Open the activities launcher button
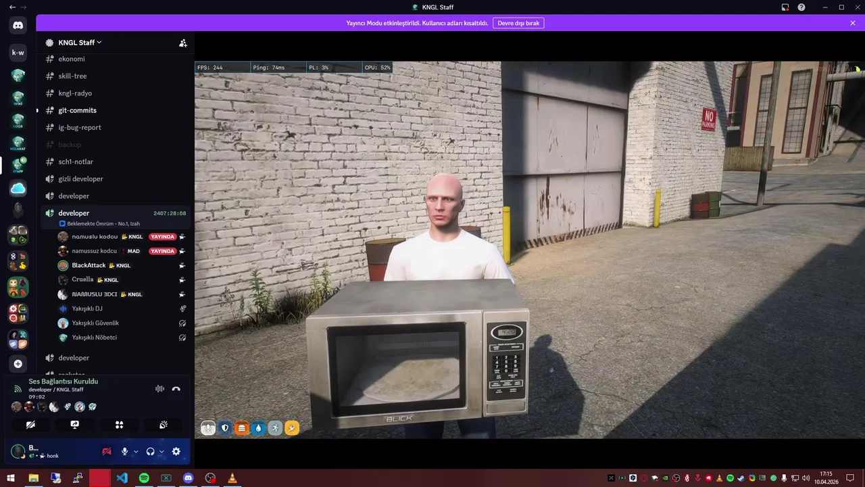Image resolution: width=865 pixels, height=487 pixels. tap(120, 425)
